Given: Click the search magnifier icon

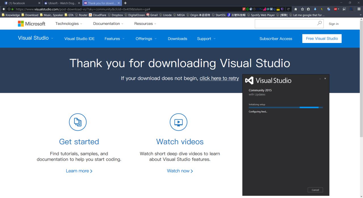Looking at the screenshot, I should [x=320, y=23].
